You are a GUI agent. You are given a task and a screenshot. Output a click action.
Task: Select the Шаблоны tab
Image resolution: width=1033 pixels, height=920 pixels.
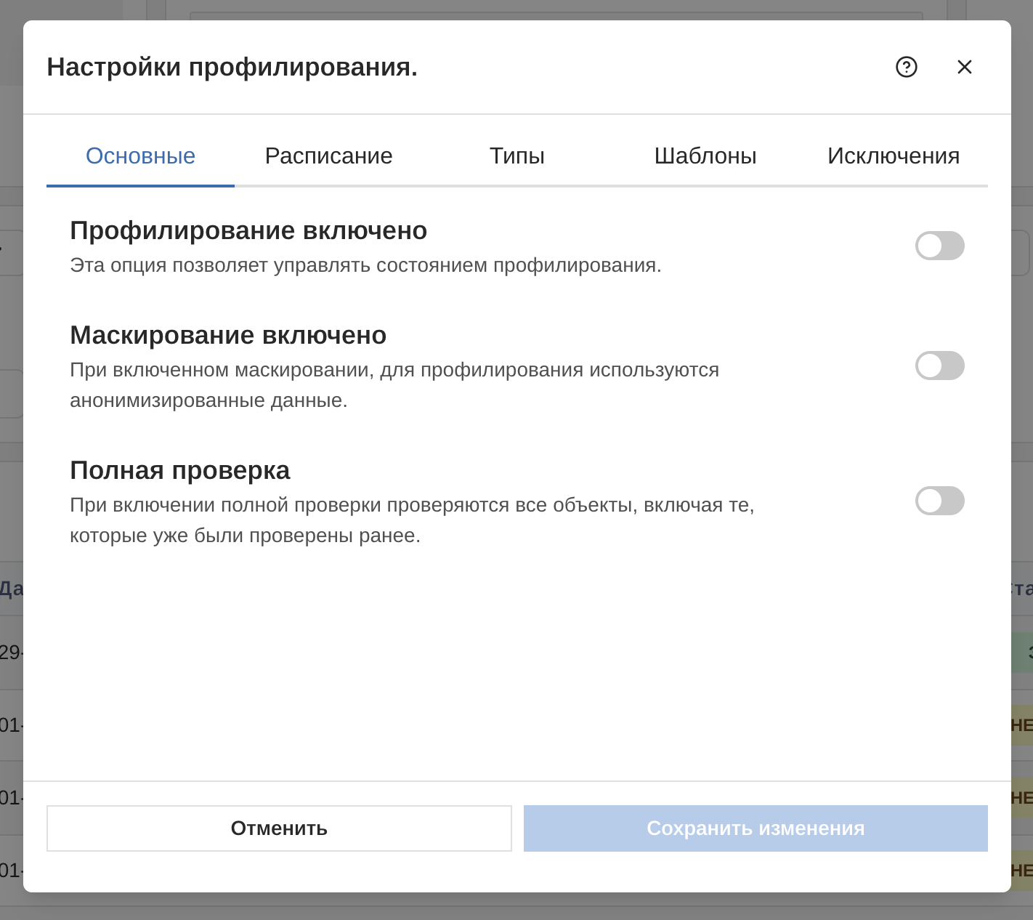coord(705,156)
